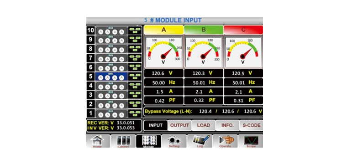The width and height of the screenshot is (347, 164).
Task: Select the Module icon in bottom bar
Action: [x=148, y=141]
